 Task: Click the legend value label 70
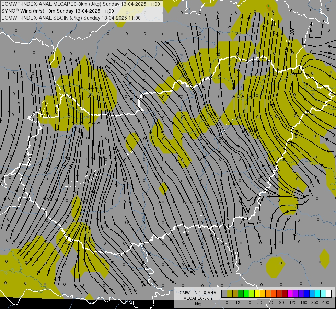(x=271, y=302)
